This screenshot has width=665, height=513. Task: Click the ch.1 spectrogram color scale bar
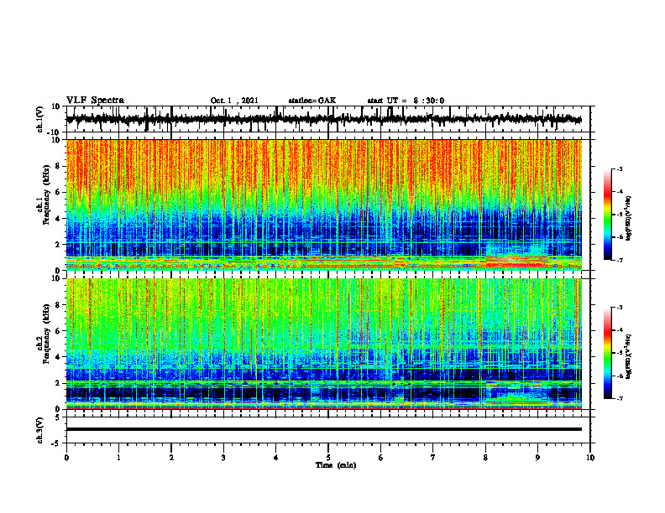click(x=607, y=215)
